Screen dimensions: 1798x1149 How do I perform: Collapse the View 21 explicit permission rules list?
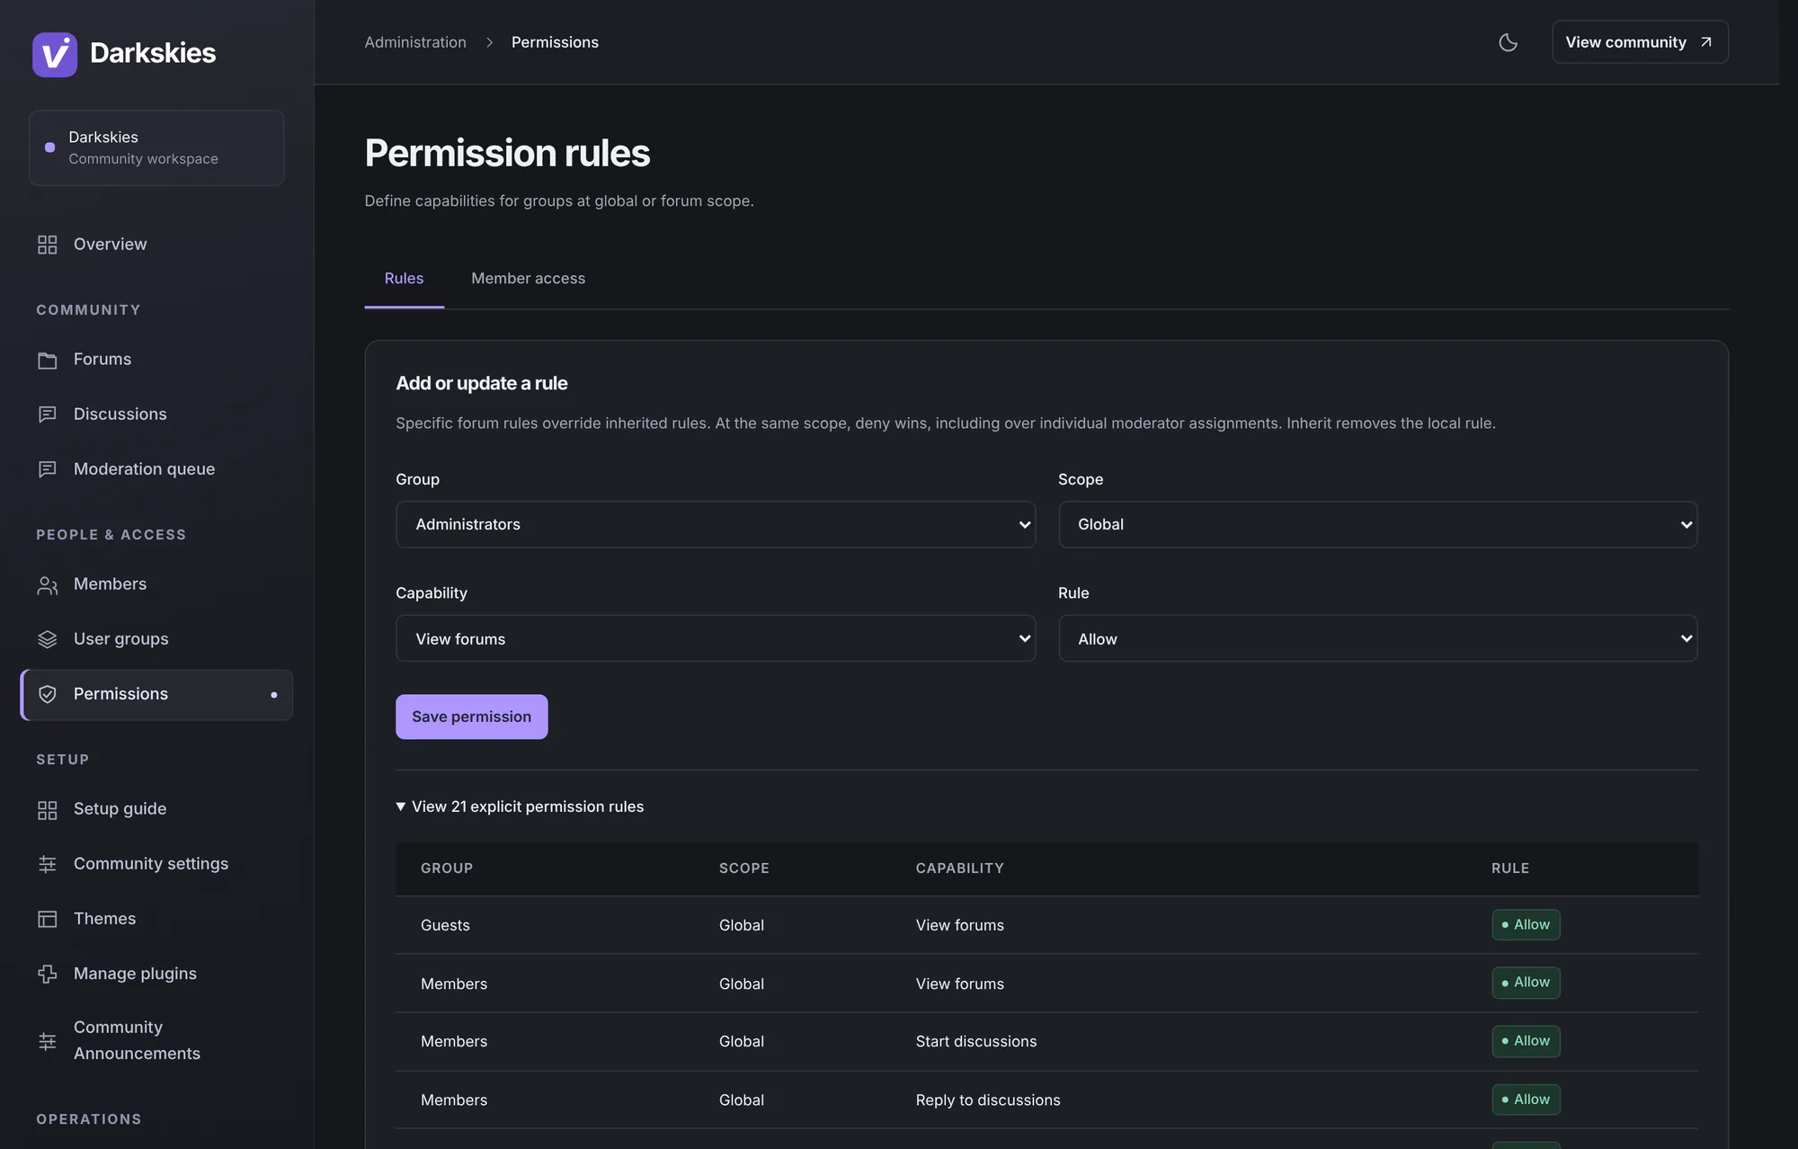pos(520,806)
